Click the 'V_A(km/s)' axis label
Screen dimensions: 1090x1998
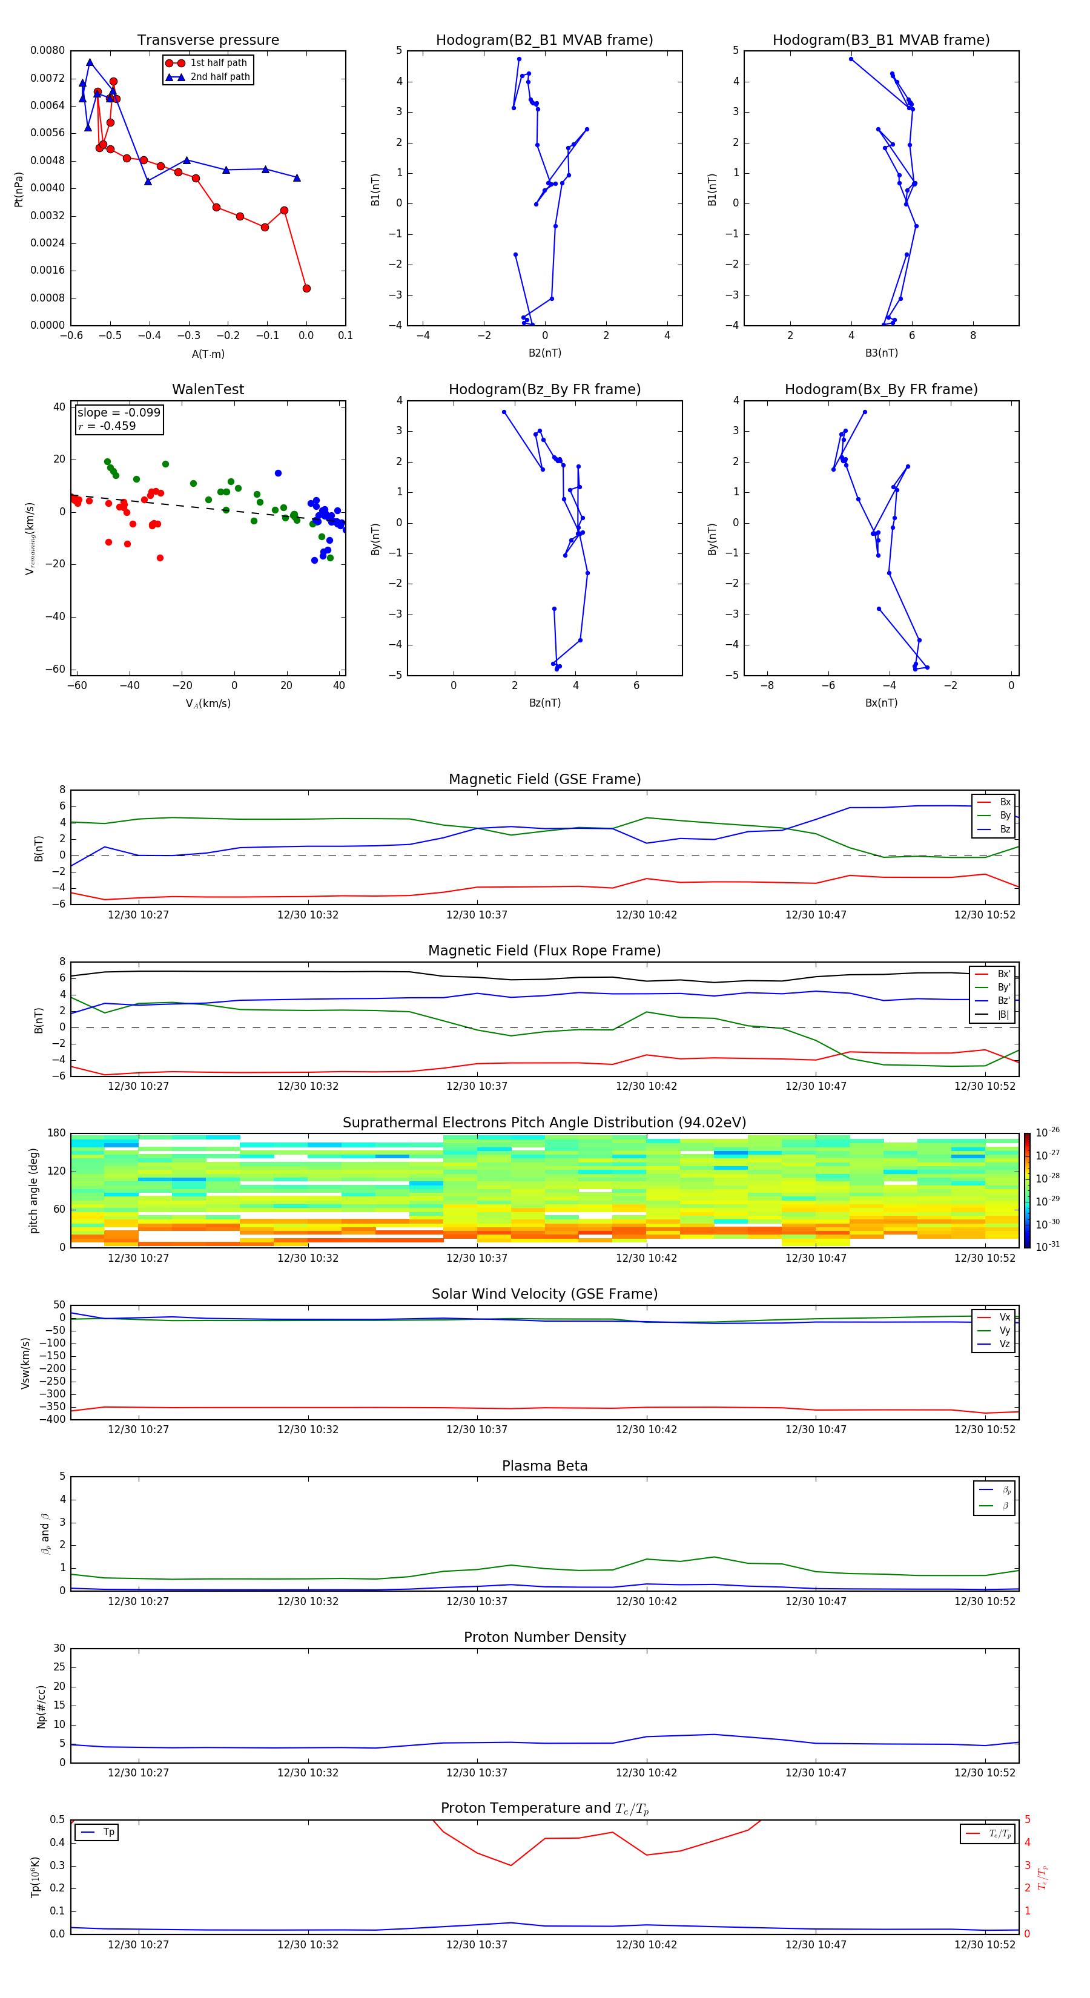(208, 704)
